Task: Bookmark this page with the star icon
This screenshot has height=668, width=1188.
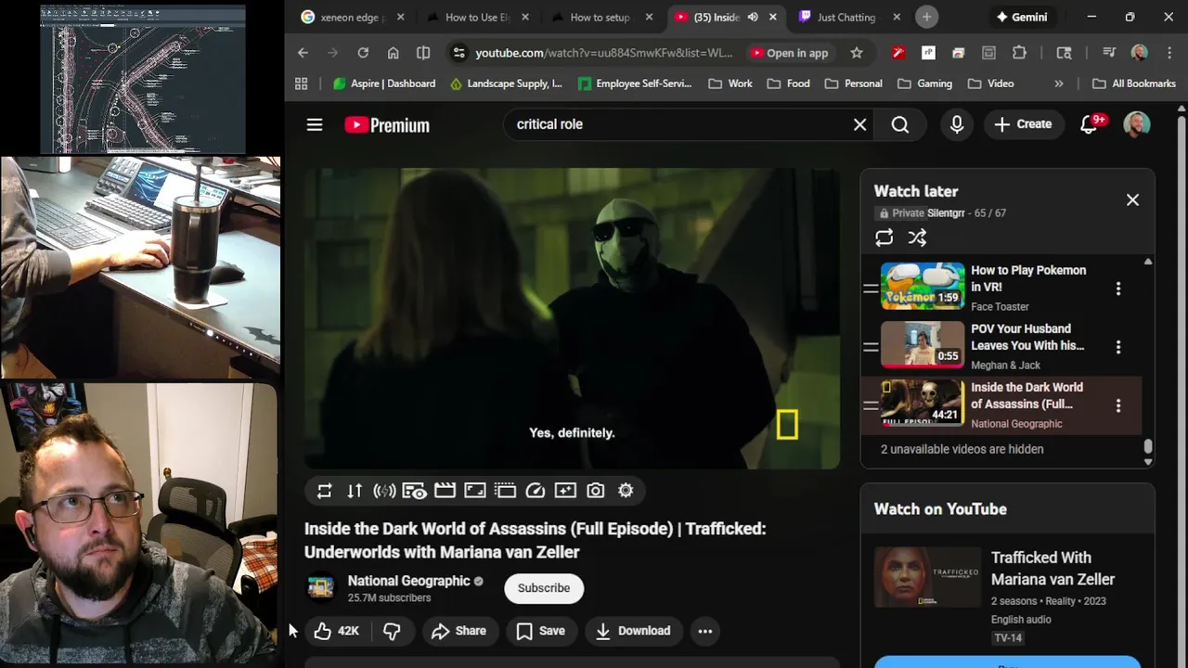Action: point(857,53)
